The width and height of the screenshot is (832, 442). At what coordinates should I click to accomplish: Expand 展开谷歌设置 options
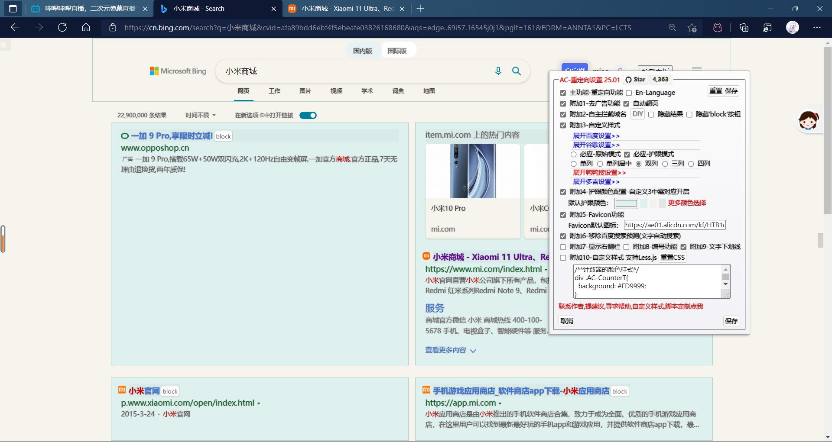coord(596,145)
